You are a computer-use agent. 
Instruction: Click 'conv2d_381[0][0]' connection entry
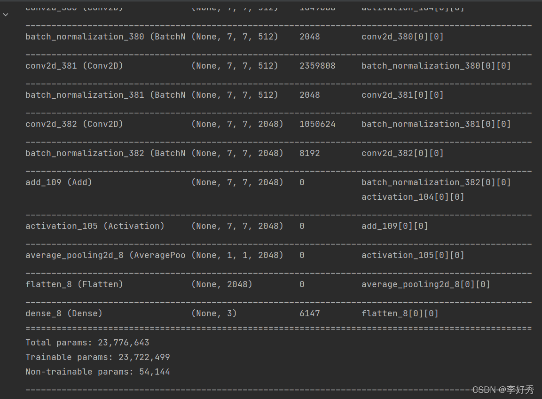pyautogui.click(x=402, y=94)
